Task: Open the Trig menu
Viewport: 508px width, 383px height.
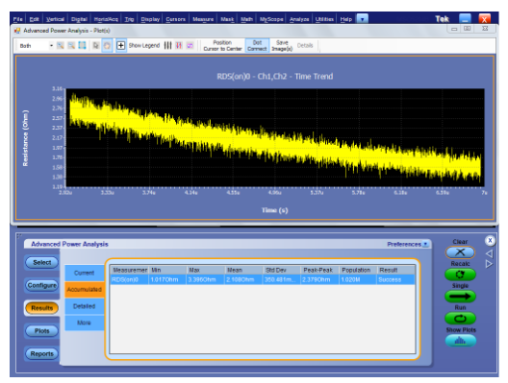Action: (129, 19)
